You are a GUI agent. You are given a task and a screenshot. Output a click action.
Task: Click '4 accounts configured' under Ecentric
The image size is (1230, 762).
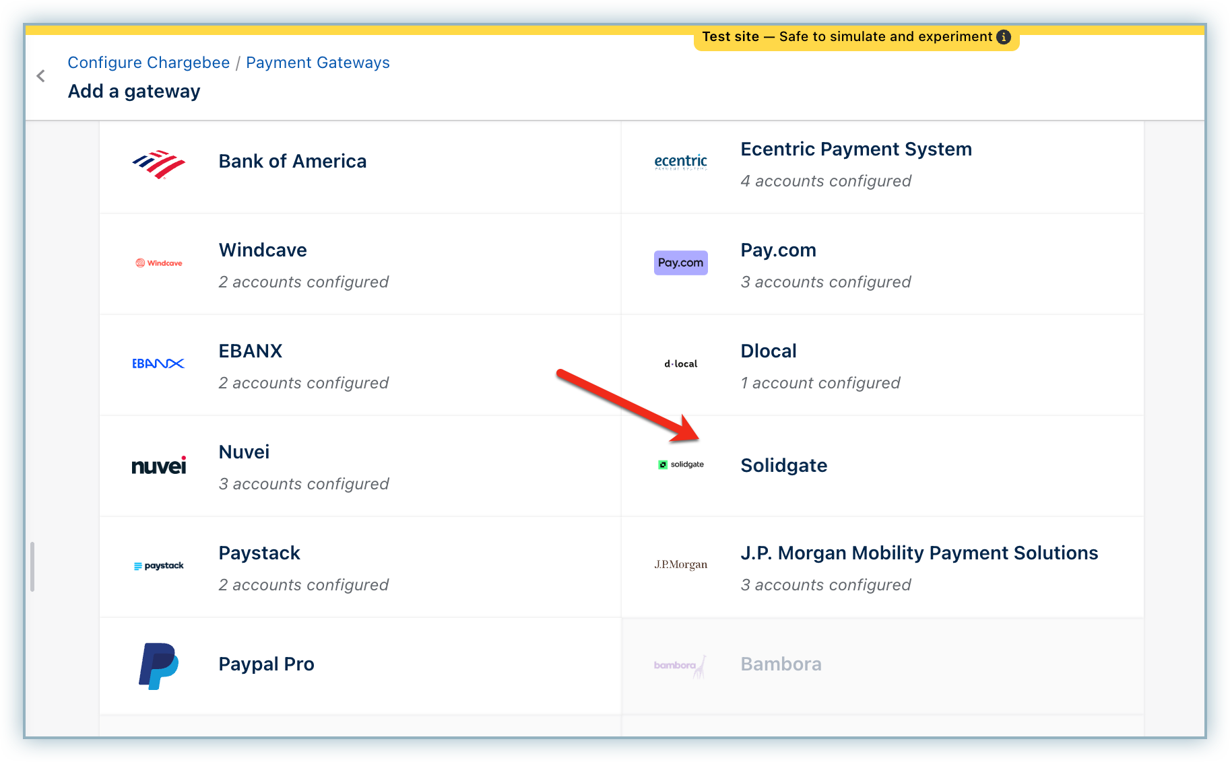tap(826, 181)
